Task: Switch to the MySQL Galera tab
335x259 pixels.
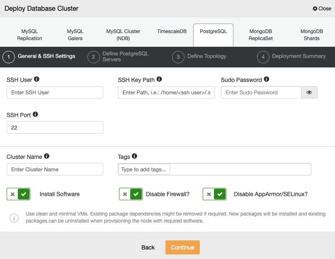Action: [75, 35]
